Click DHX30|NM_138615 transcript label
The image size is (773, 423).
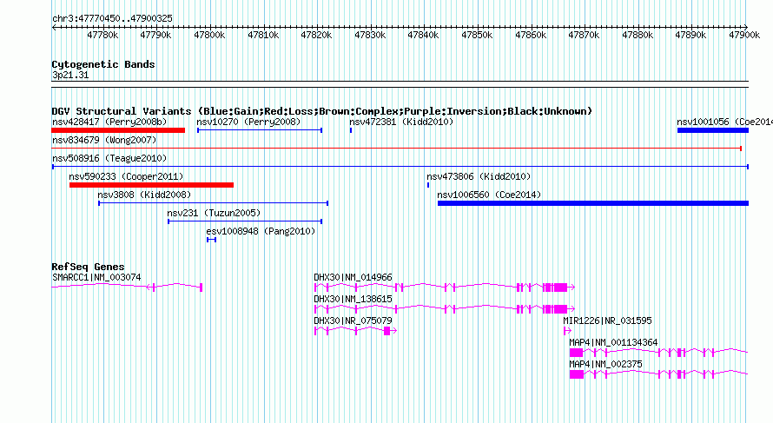(353, 300)
